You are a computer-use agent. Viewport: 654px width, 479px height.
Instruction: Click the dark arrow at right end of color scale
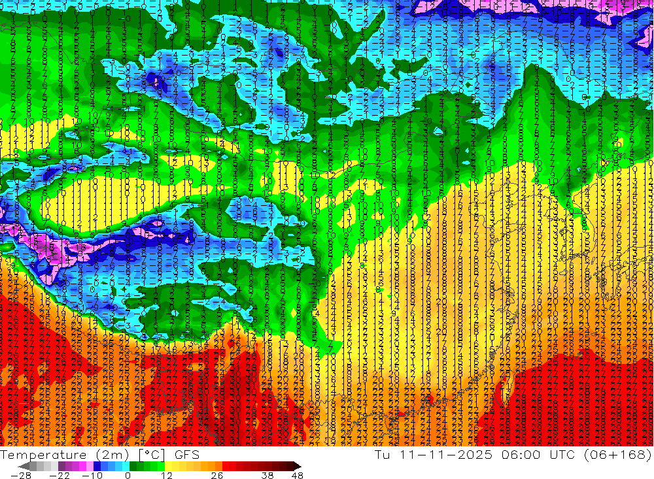pyautogui.click(x=298, y=466)
